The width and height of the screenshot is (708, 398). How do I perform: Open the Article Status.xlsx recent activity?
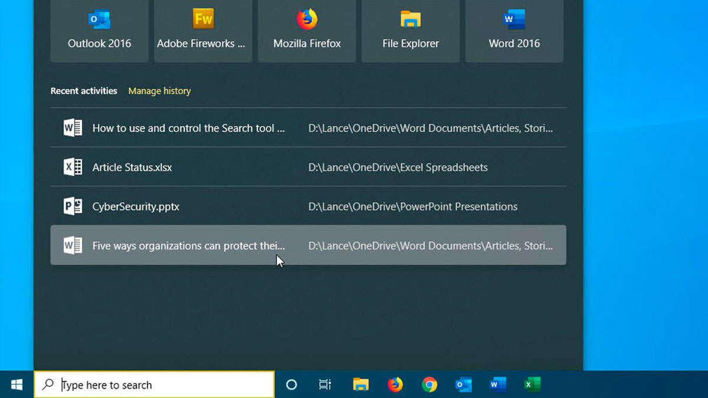pos(308,167)
